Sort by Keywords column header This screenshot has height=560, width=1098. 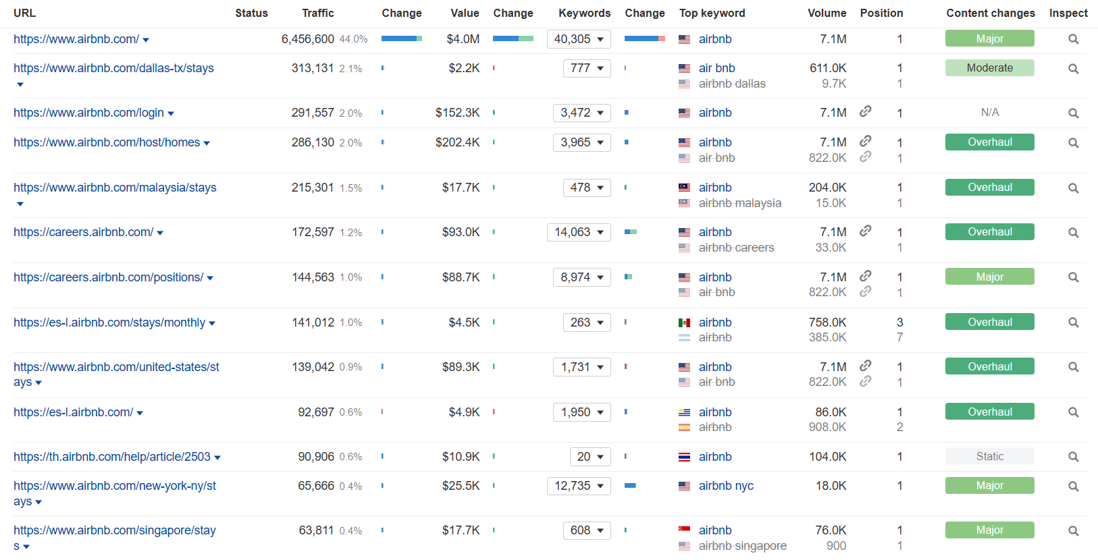point(585,13)
